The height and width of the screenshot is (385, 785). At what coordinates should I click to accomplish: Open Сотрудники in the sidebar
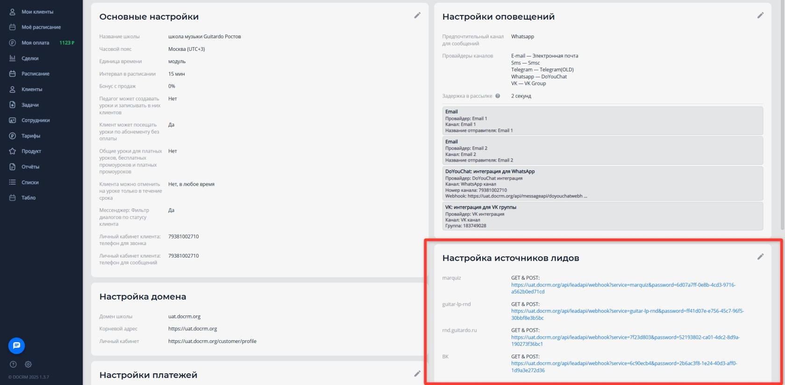(36, 120)
